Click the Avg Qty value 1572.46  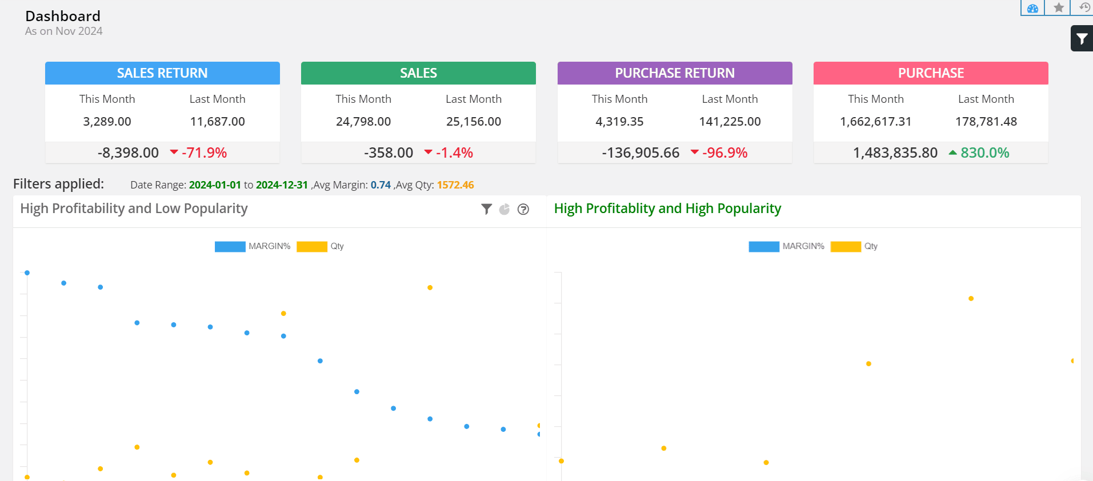[455, 185]
